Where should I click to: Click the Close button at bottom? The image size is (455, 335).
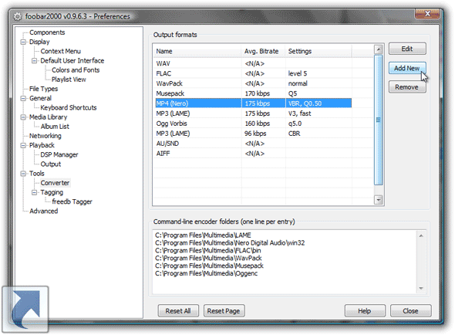coord(411,311)
